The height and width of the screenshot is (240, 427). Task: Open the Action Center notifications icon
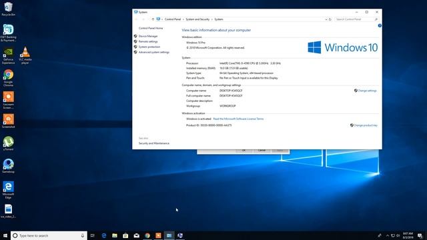click(420, 235)
